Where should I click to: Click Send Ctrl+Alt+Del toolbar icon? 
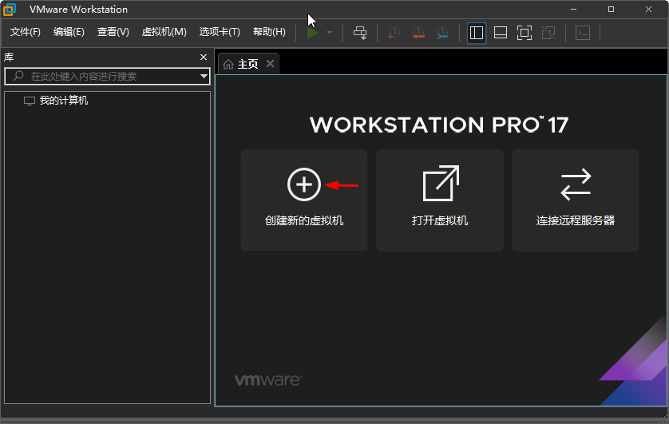(x=360, y=33)
